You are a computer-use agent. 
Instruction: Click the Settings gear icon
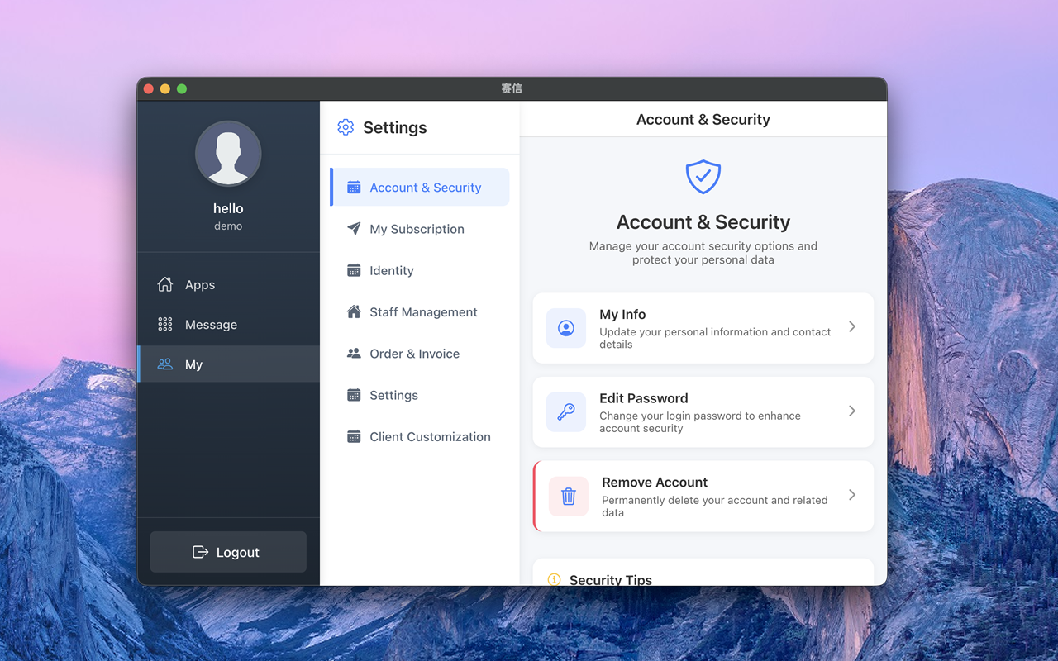[346, 127]
